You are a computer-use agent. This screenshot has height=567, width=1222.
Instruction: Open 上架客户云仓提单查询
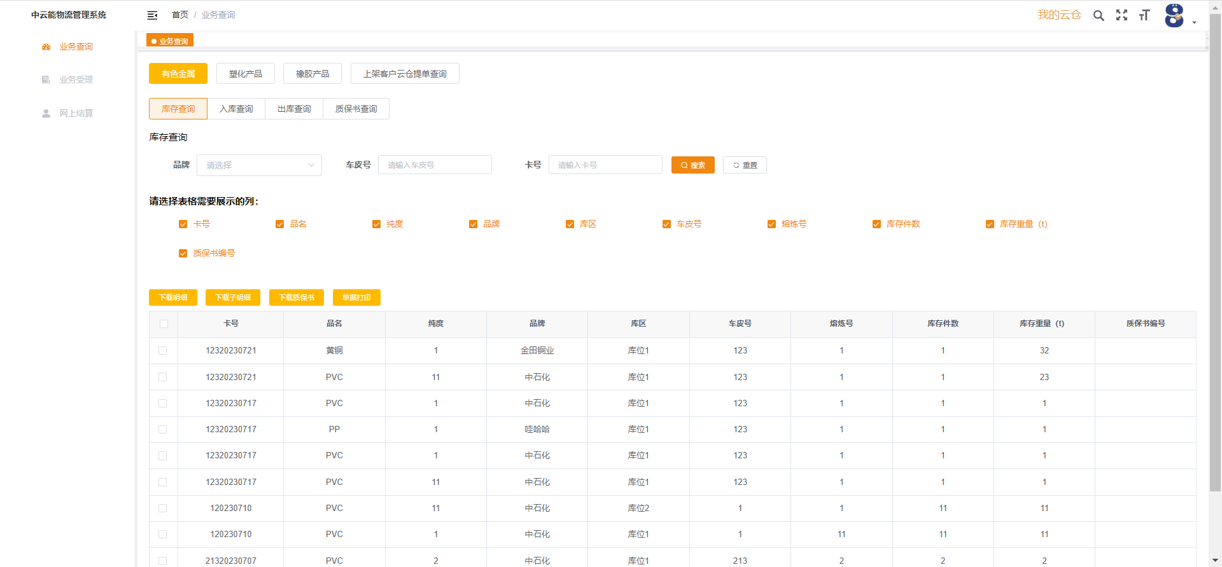coord(405,74)
